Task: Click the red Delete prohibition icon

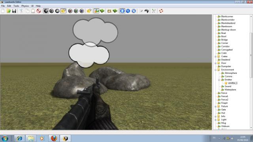Action: click(39, 11)
